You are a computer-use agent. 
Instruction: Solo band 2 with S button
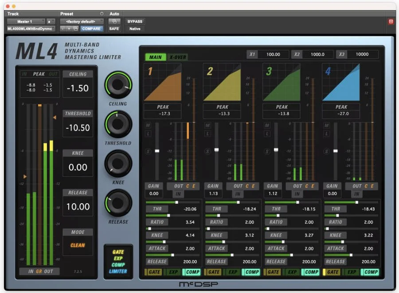click(x=207, y=151)
